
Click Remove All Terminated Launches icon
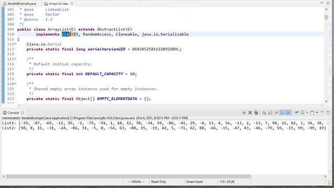pos(256,113)
